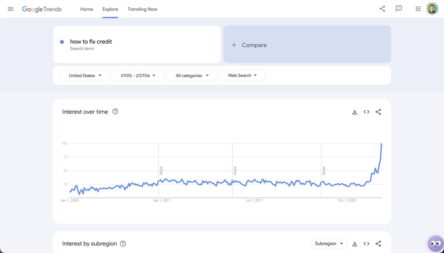Viewport: 444px width, 253px height.
Task: Go to the Home tab
Action: pyautogui.click(x=87, y=9)
